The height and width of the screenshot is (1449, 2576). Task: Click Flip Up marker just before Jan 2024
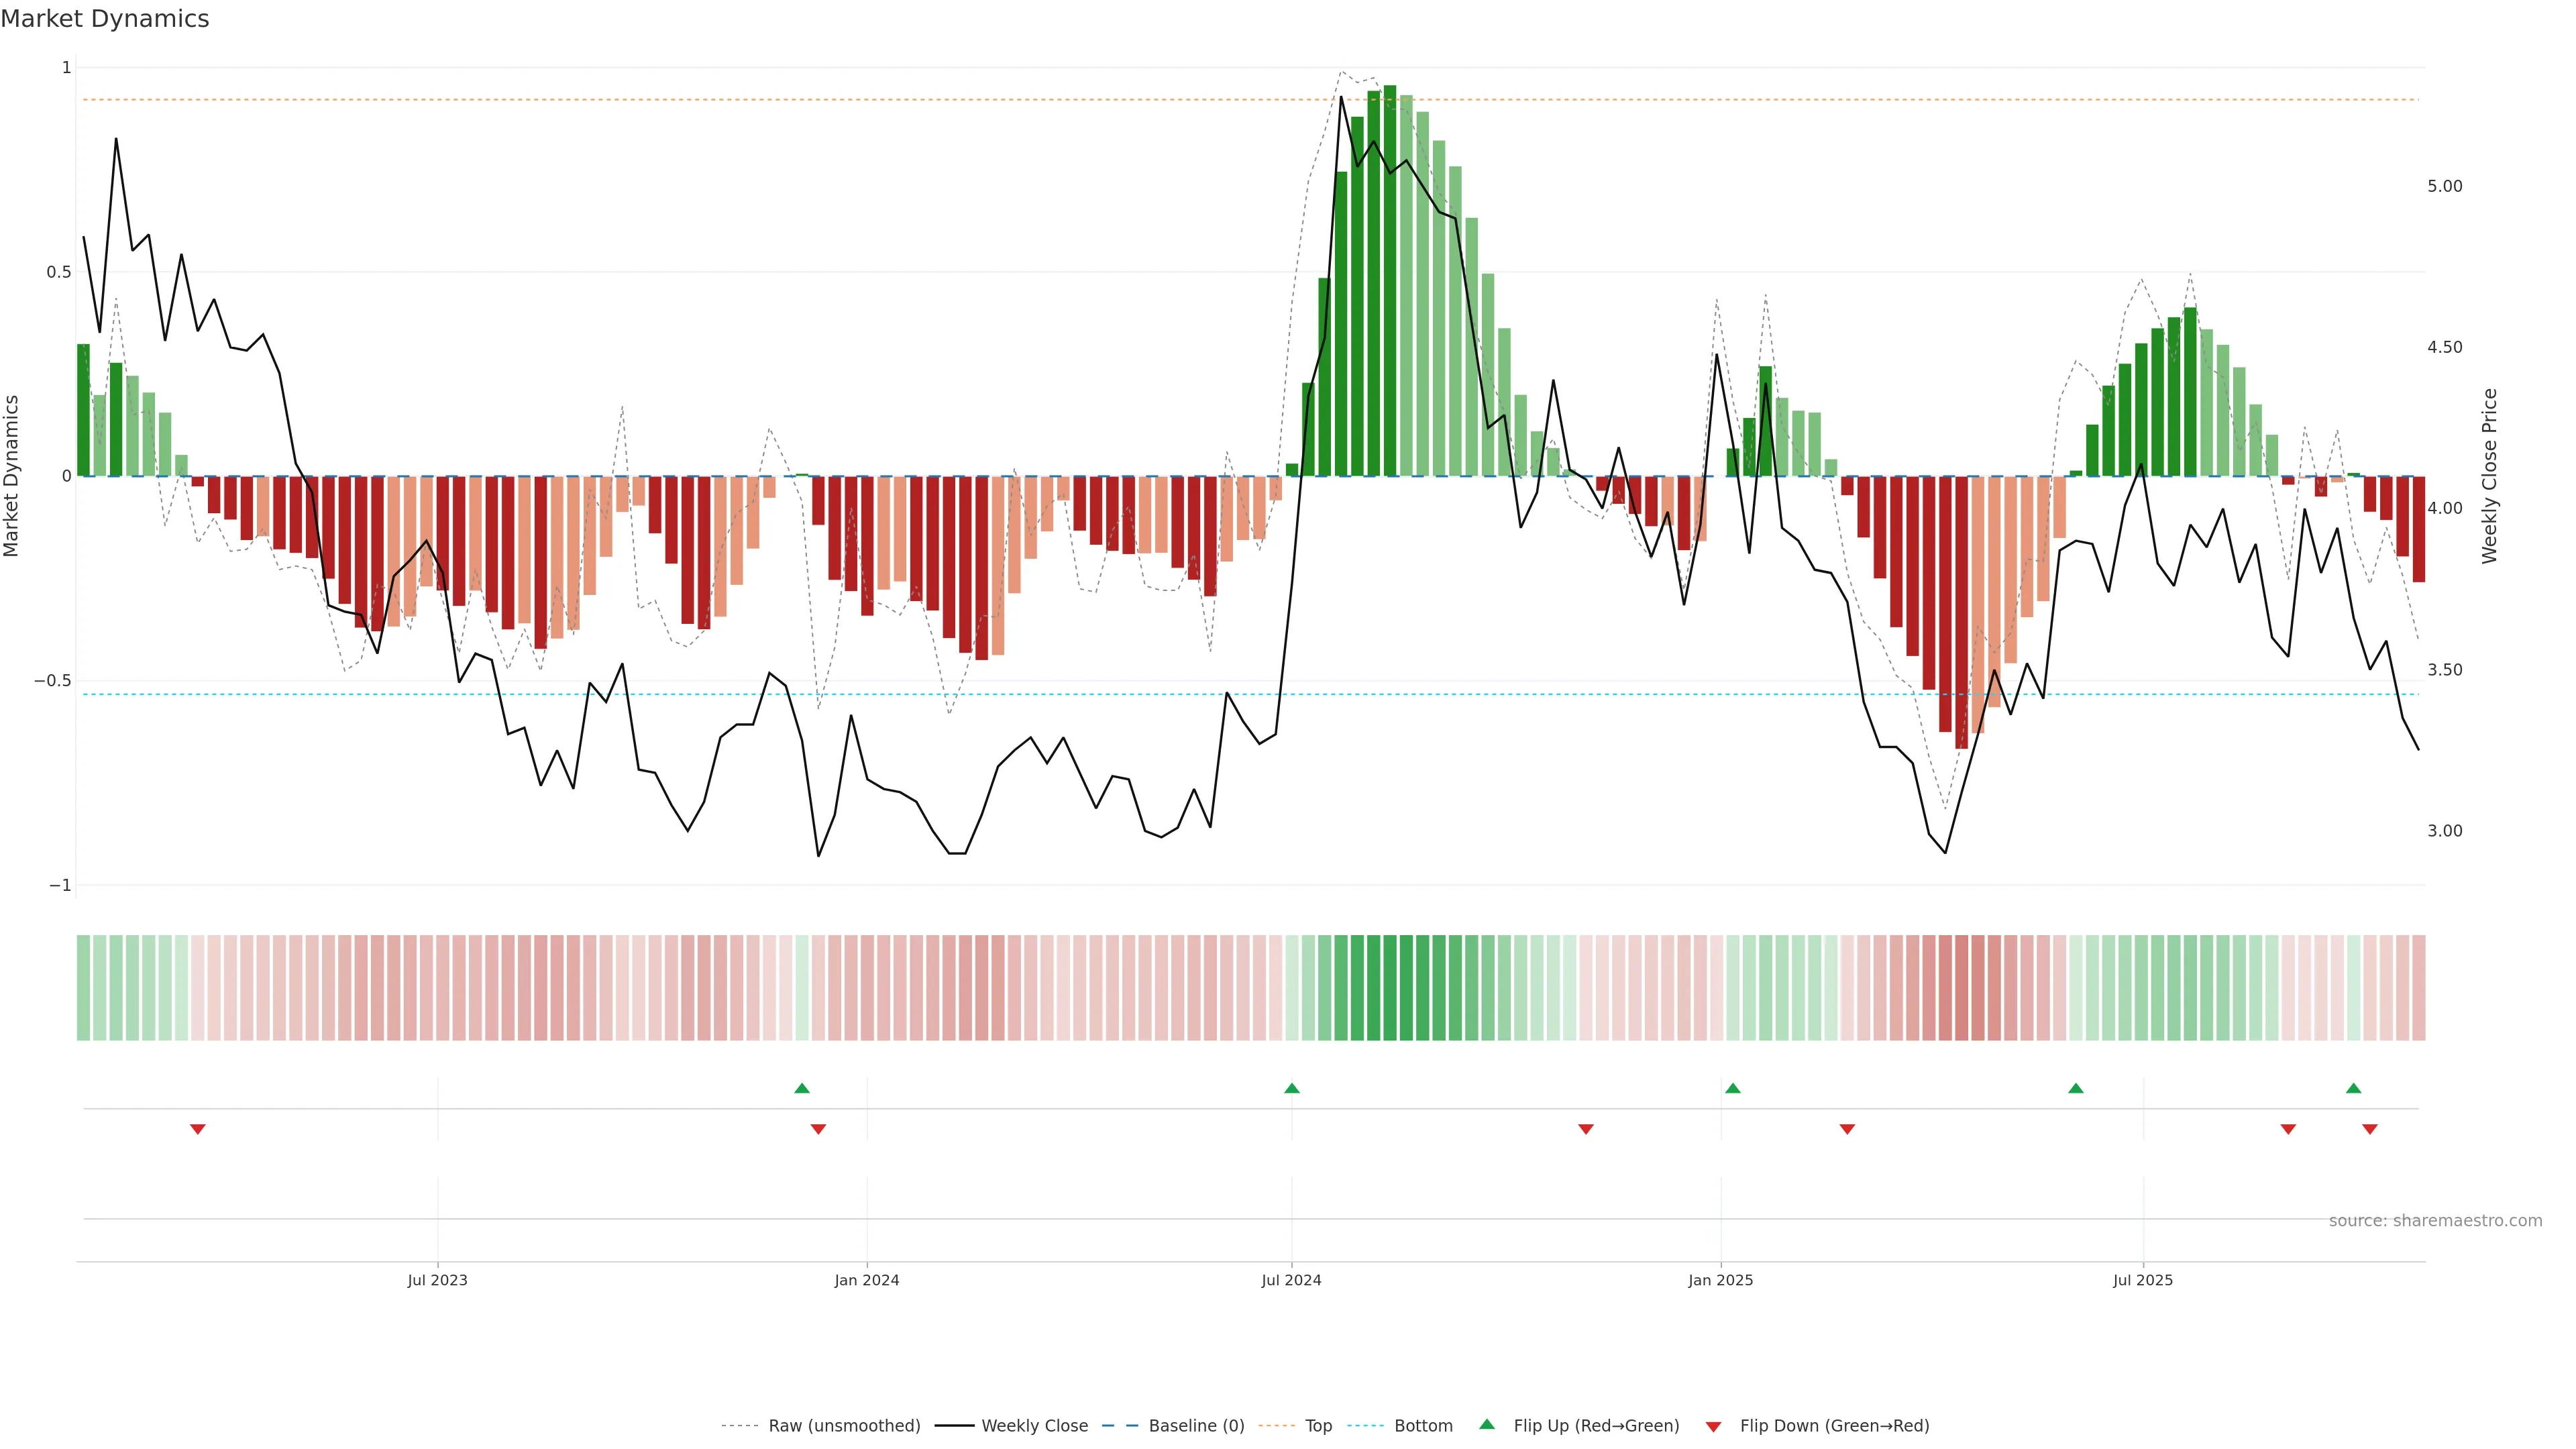pos(802,1088)
